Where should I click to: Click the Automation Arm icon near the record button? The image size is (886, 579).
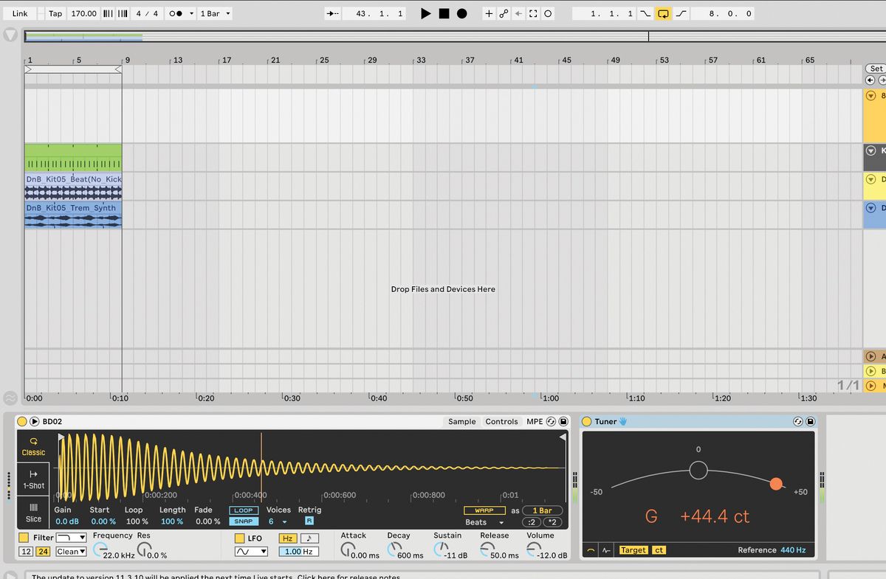(x=504, y=13)
